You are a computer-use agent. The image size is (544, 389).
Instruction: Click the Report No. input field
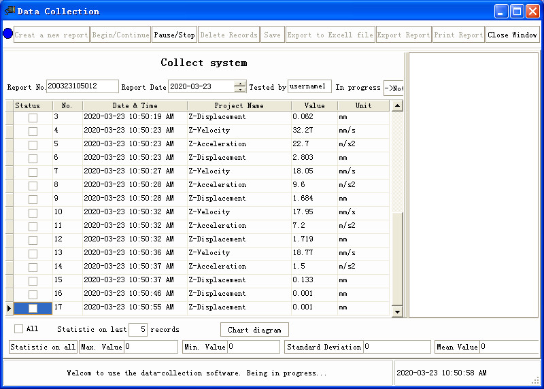(82, 86)
